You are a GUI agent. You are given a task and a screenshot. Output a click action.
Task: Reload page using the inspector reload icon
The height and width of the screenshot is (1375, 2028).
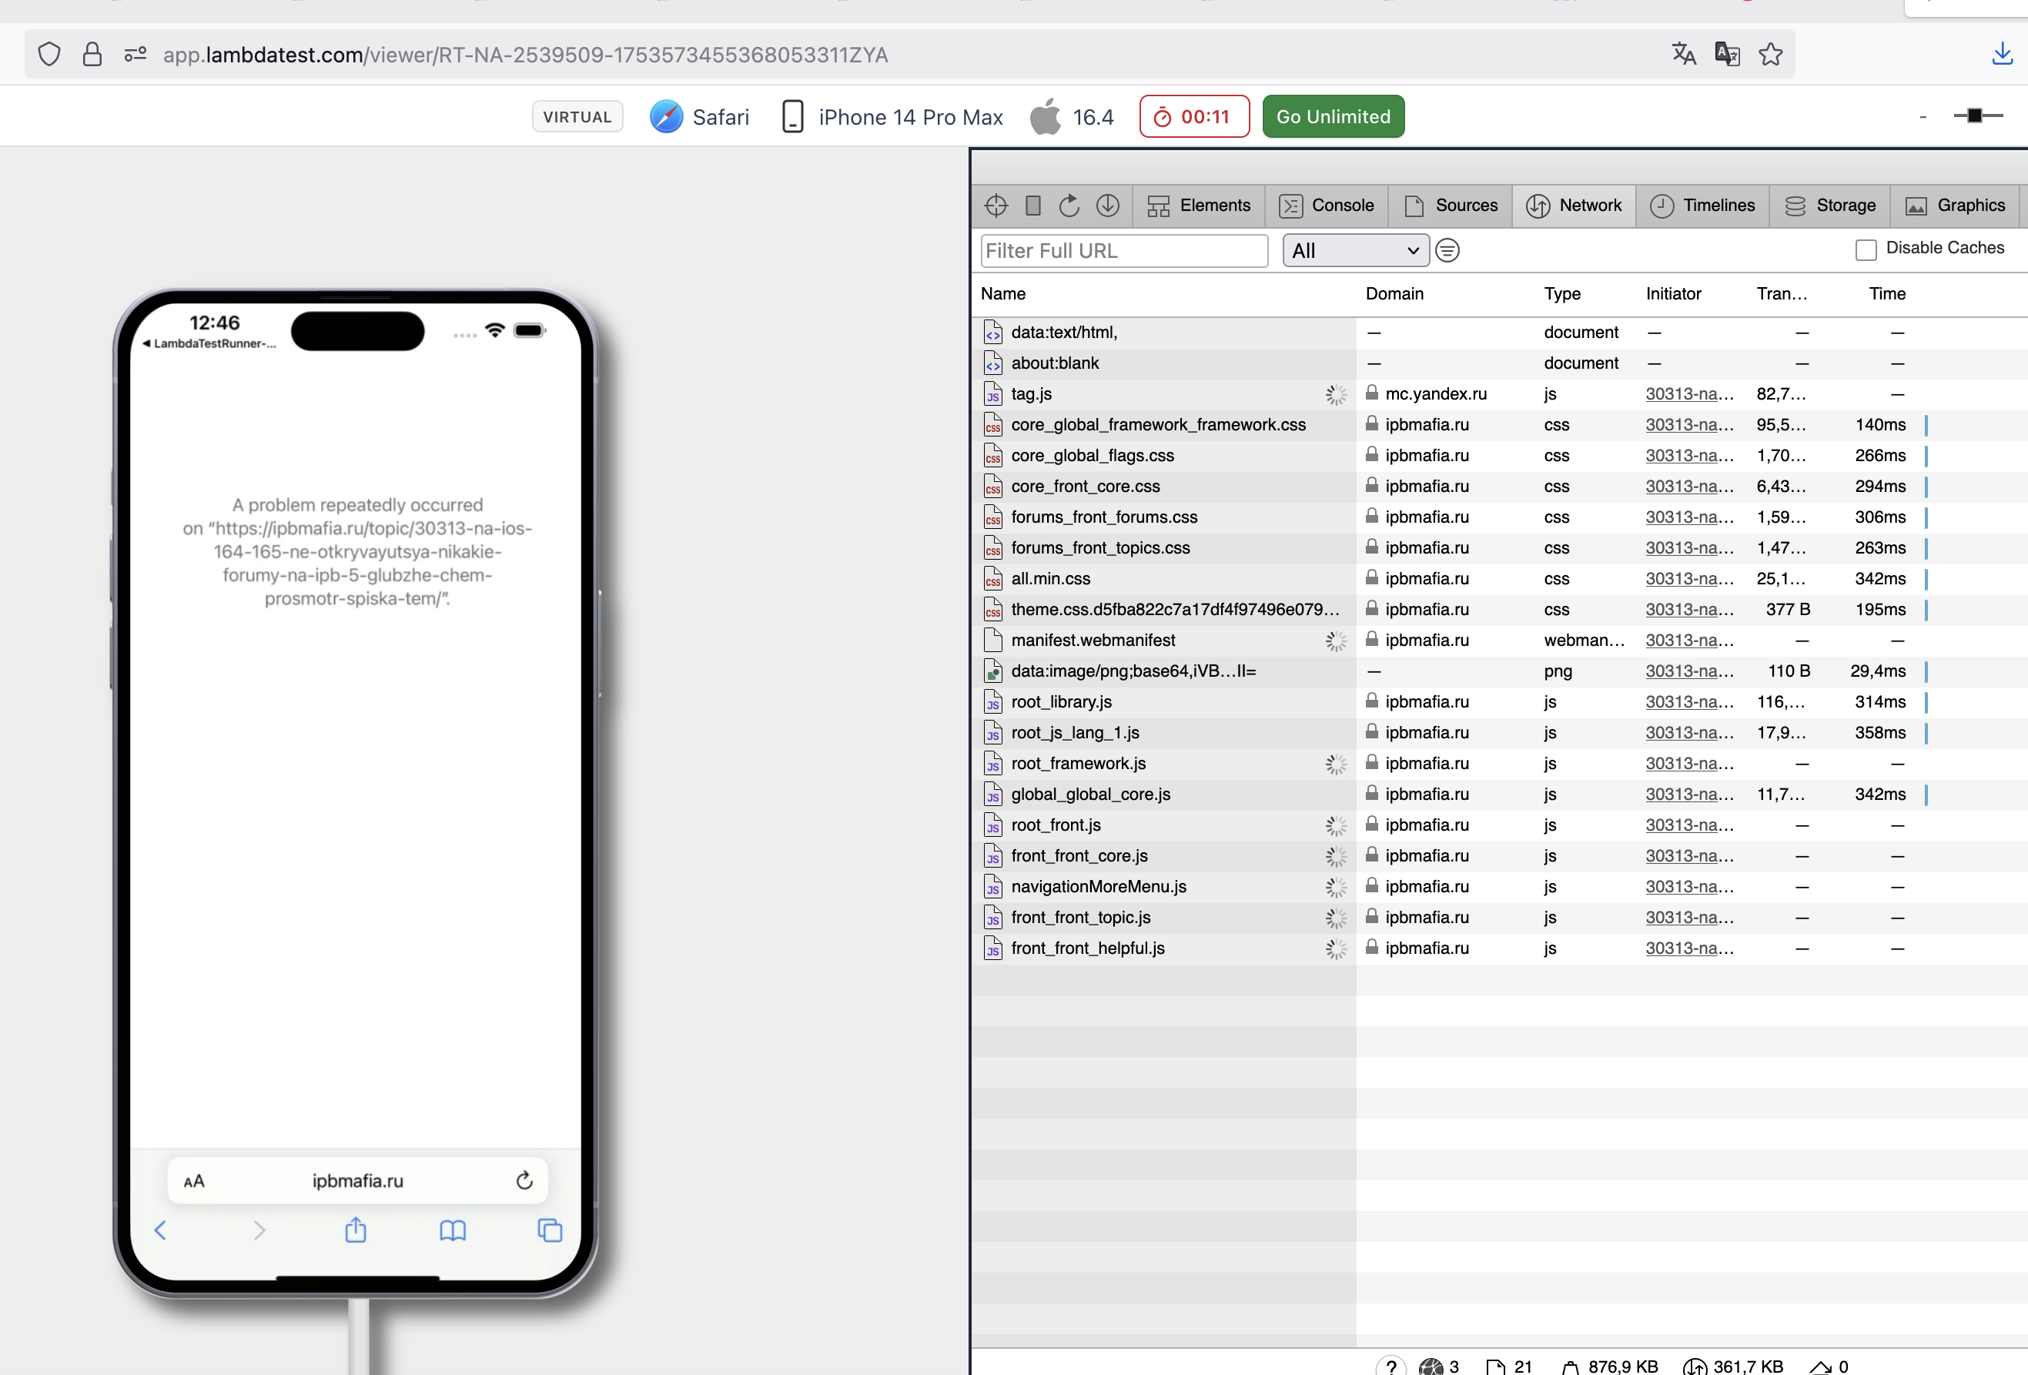(1069, 206)
